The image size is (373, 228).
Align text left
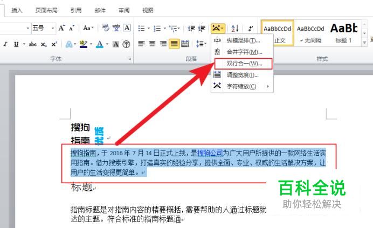pyautogui.click(x=142, y=44)
